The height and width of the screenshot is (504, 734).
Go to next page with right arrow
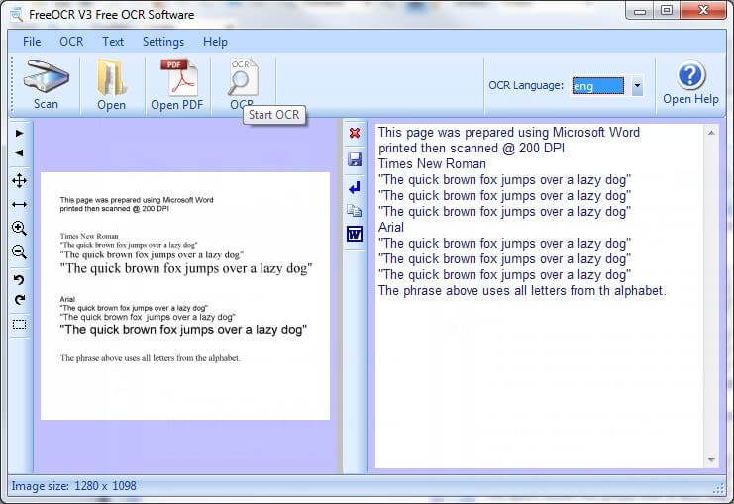19,133
